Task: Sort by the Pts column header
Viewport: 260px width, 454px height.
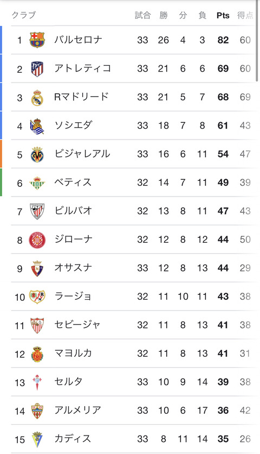Action: (x=223, y=15)
